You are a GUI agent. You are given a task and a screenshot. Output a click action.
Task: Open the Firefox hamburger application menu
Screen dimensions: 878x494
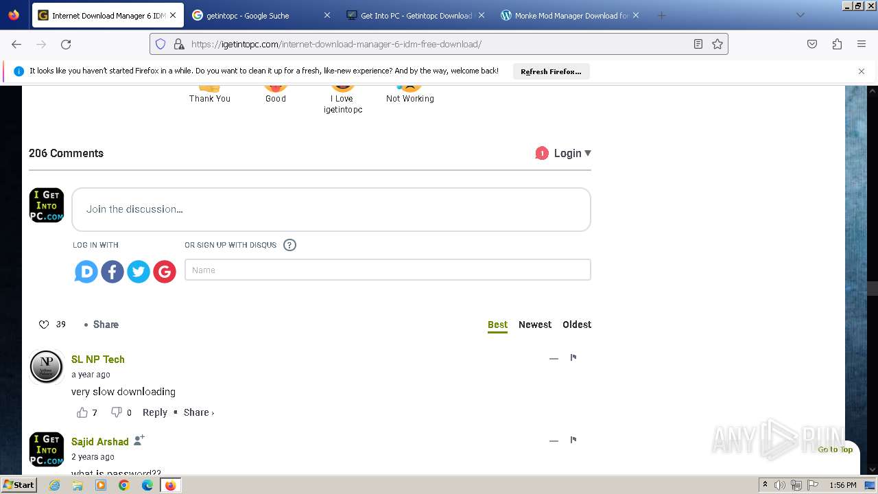click(862, 44)
